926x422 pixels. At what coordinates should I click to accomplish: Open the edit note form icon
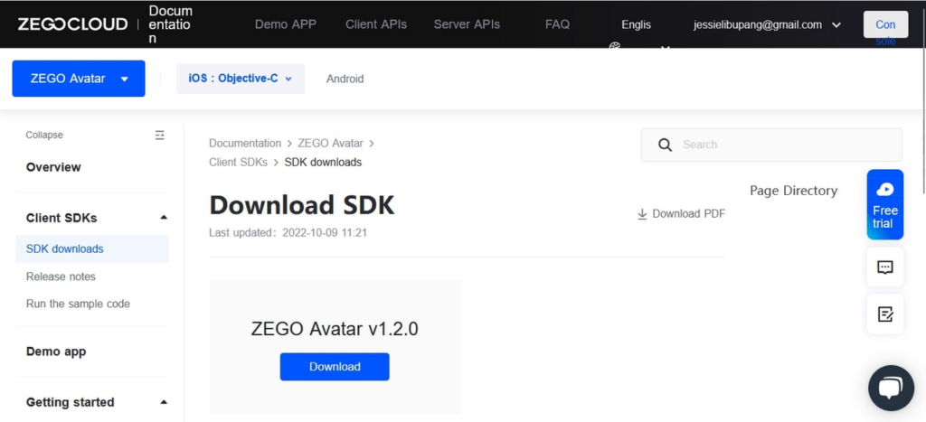(x=884, y=314)
